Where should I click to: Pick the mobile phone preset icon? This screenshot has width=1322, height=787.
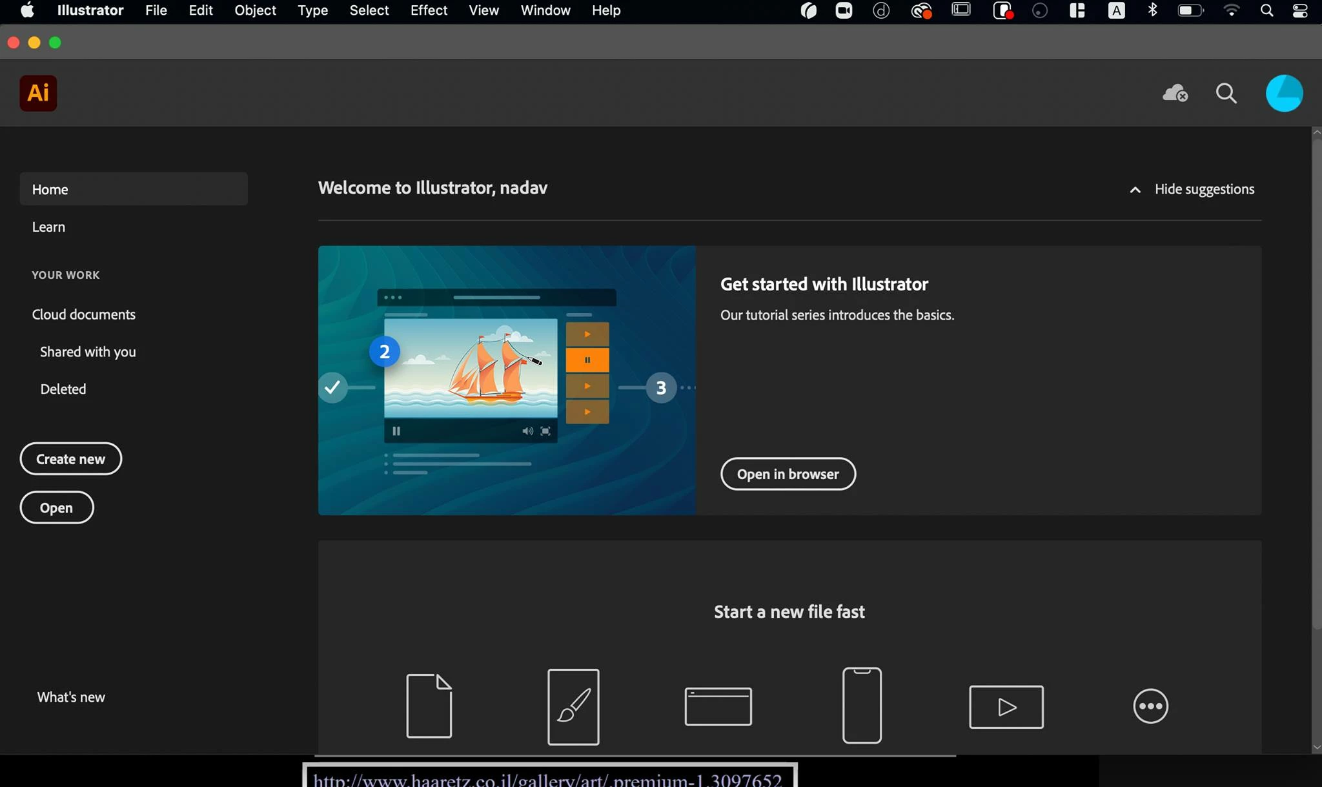pyautogui.click(x=862, y=706)
